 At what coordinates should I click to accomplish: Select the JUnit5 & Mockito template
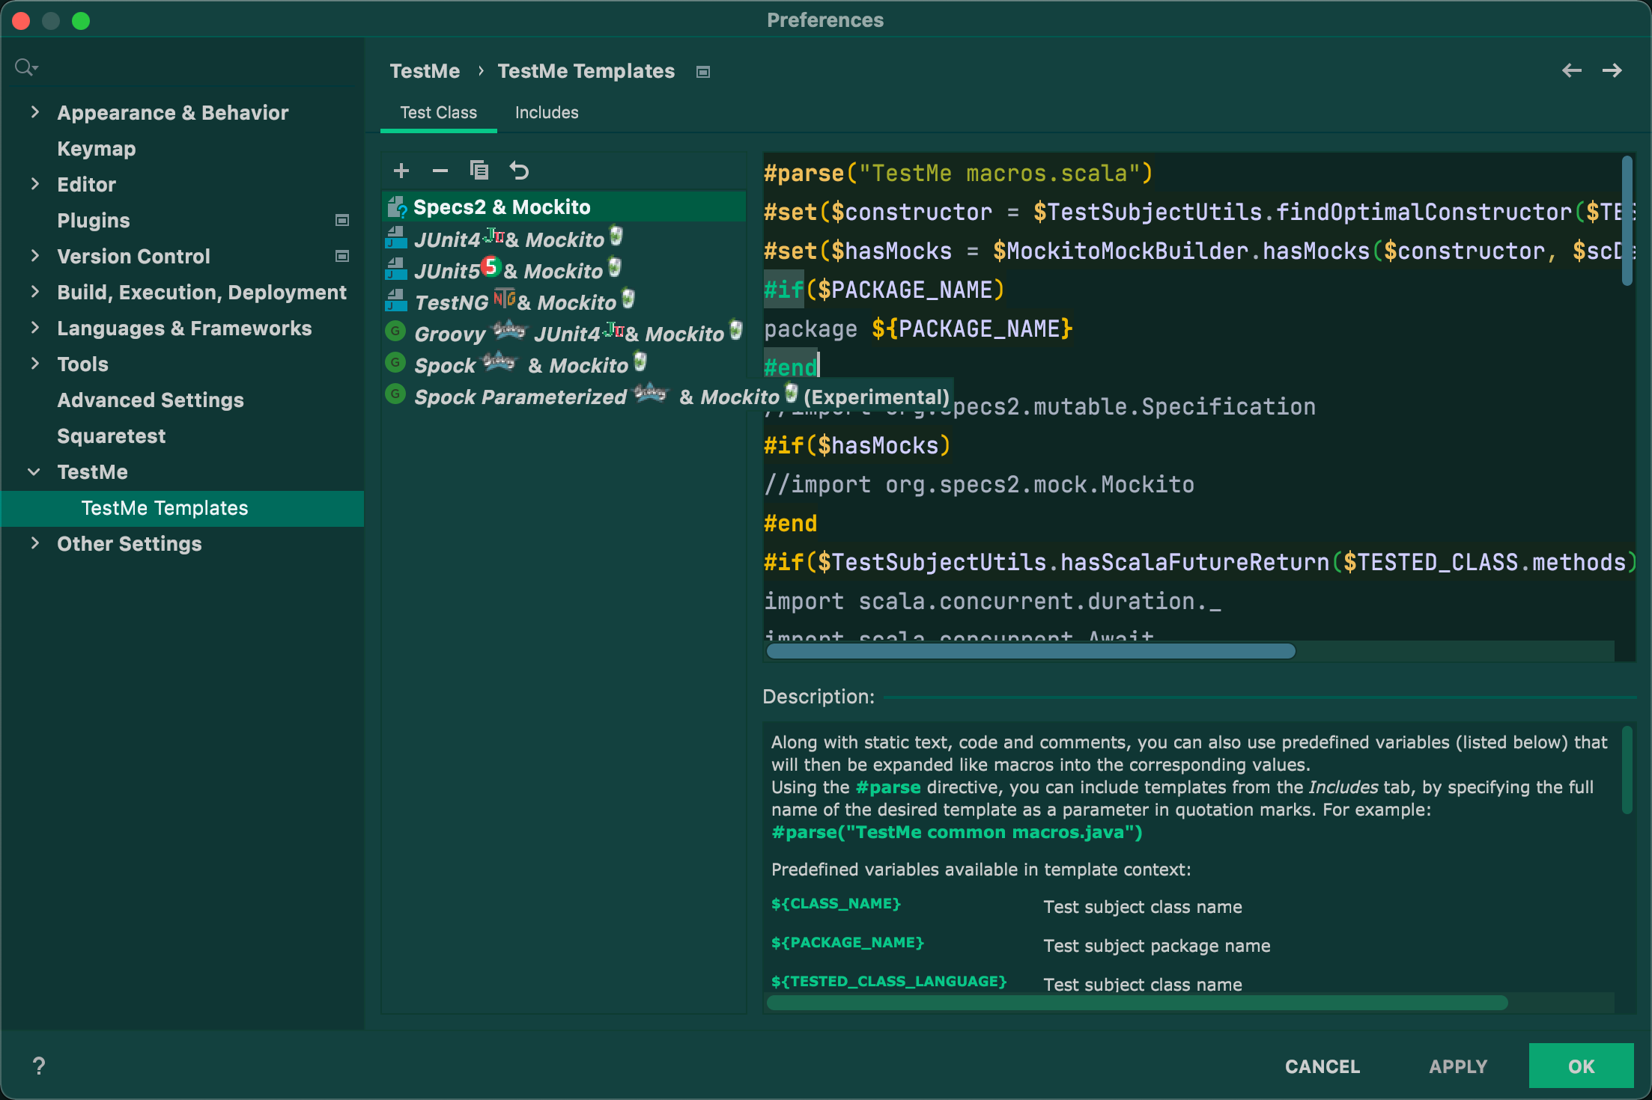click(563, 270)
